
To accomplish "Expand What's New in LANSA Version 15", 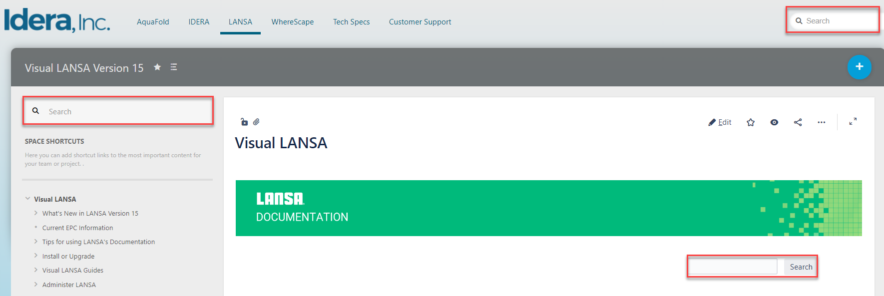I will [36, 213].
